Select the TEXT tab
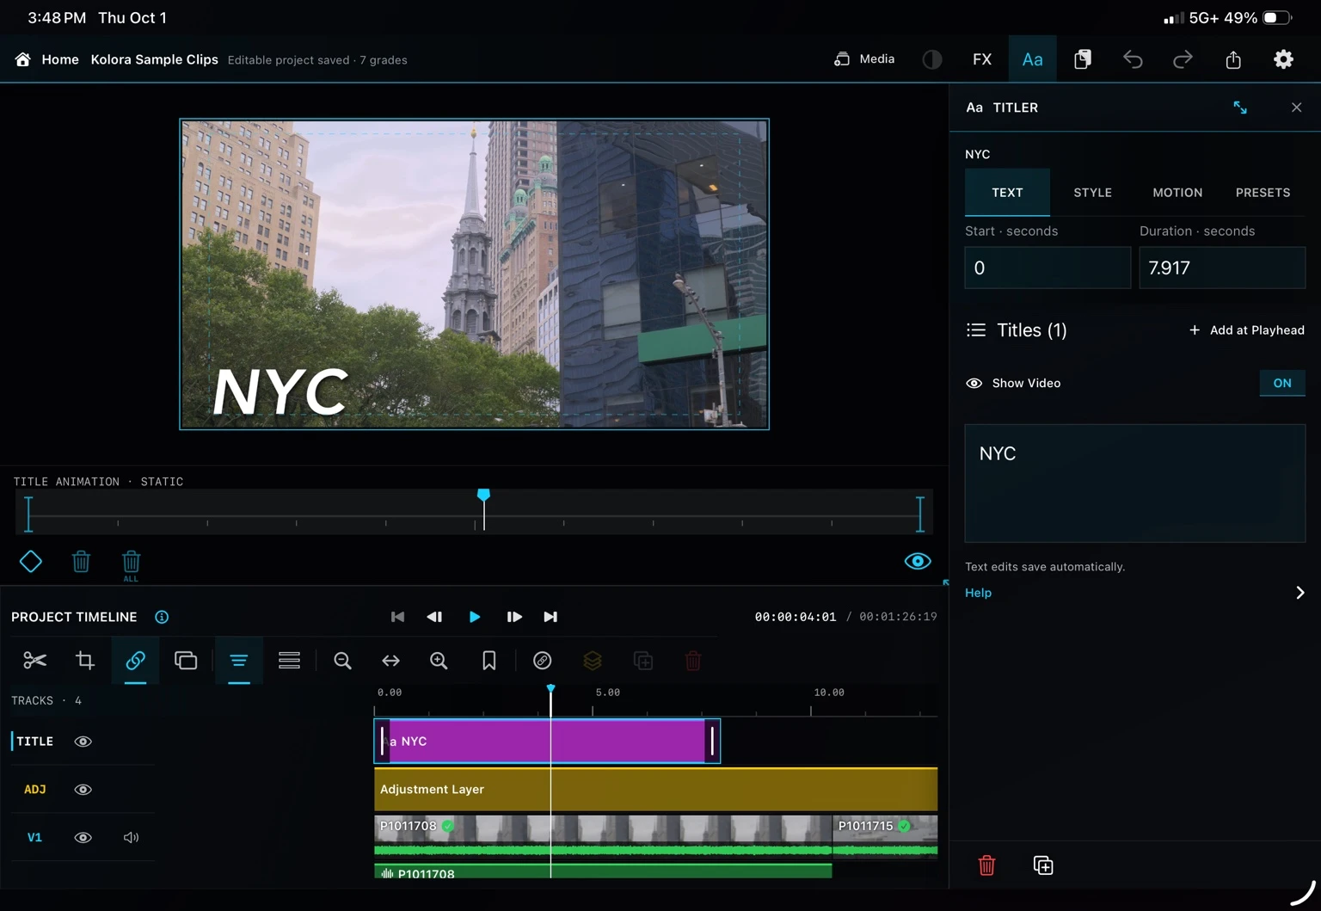 pos(1007,193)
